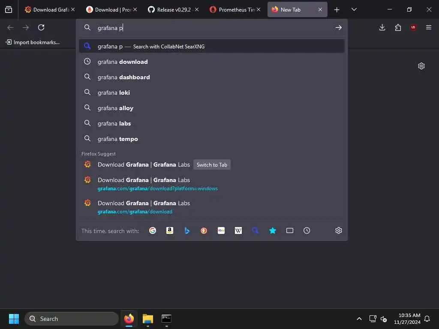Search this time with Bing
Viewport: 439px width, 329px height.
(187, 230)
